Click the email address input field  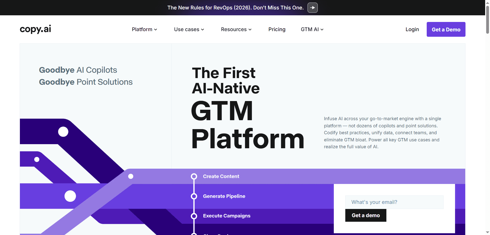[394, 202]
